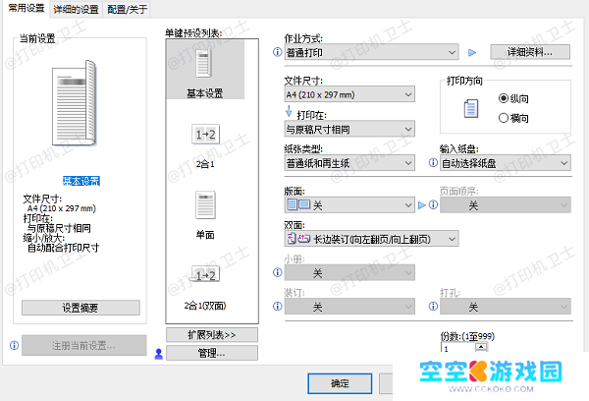
Task: Click the 扩展列表>> button
Action: [212, 335]
